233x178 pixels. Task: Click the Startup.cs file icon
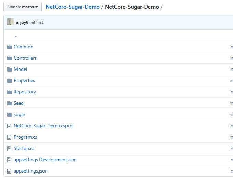point(9,149)
